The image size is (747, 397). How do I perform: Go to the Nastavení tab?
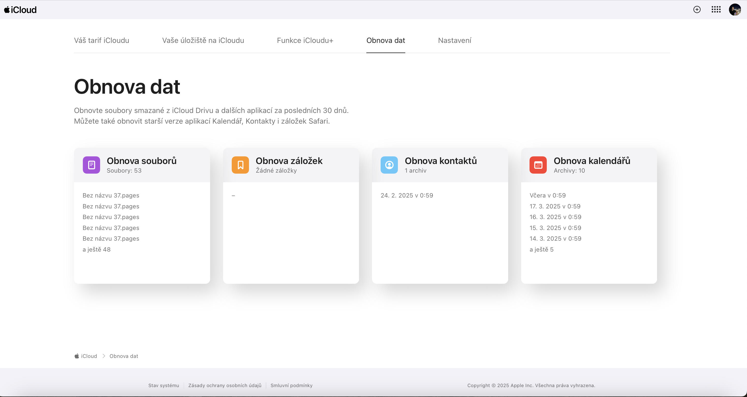click(x=454, y=40)
